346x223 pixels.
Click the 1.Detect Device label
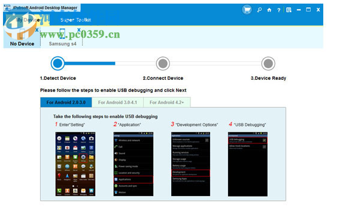58,78
